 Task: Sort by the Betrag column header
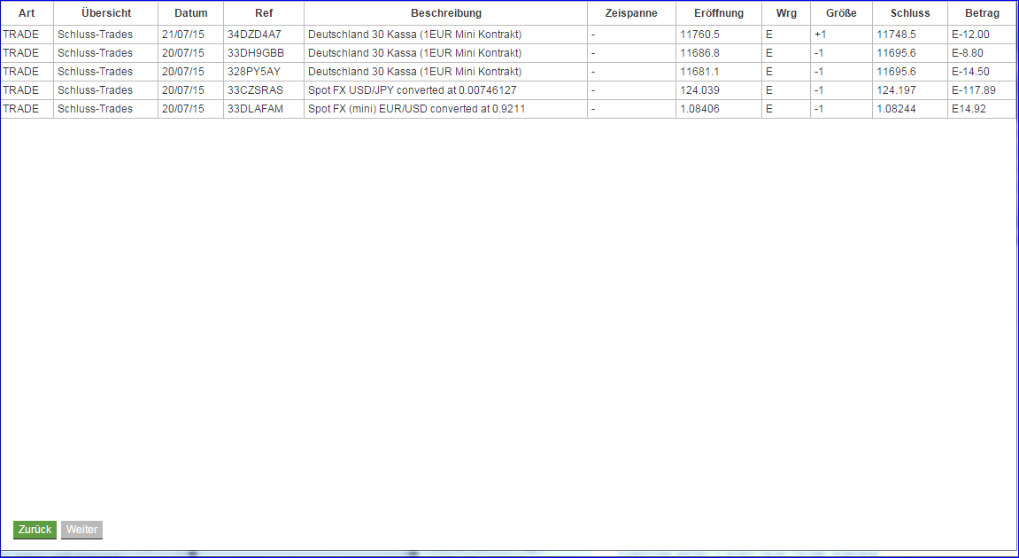pyautogui.click(x=981, y=12)
